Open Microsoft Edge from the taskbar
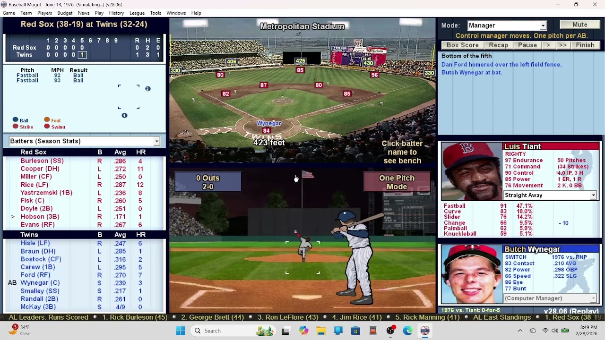This screenshot has width=605, height=340. [408, 331]
